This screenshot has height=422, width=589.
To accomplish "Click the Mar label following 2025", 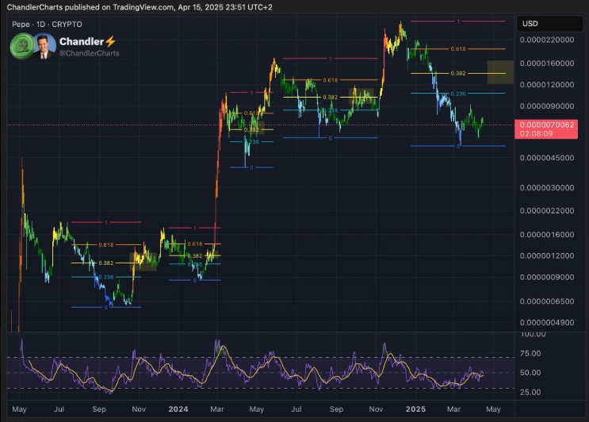I will click(453, 409).
